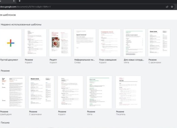177x128 pixels.
Task: Click the Пустой документ label
Action: pos(9,60)
